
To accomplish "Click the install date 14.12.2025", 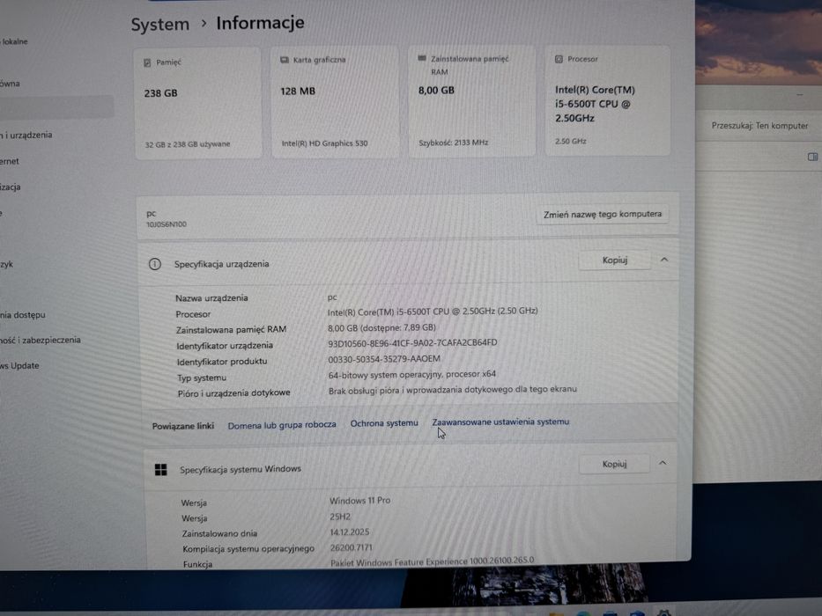I will point(350,532).
